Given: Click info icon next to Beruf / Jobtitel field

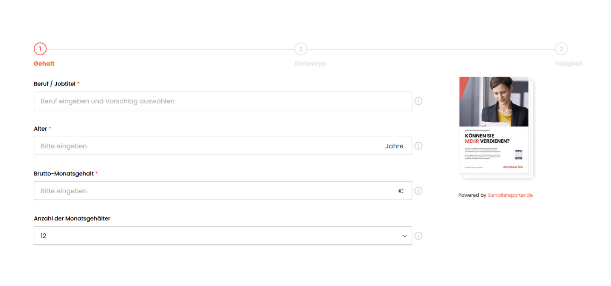Looking at the screenshot, I should click(418, 101).
